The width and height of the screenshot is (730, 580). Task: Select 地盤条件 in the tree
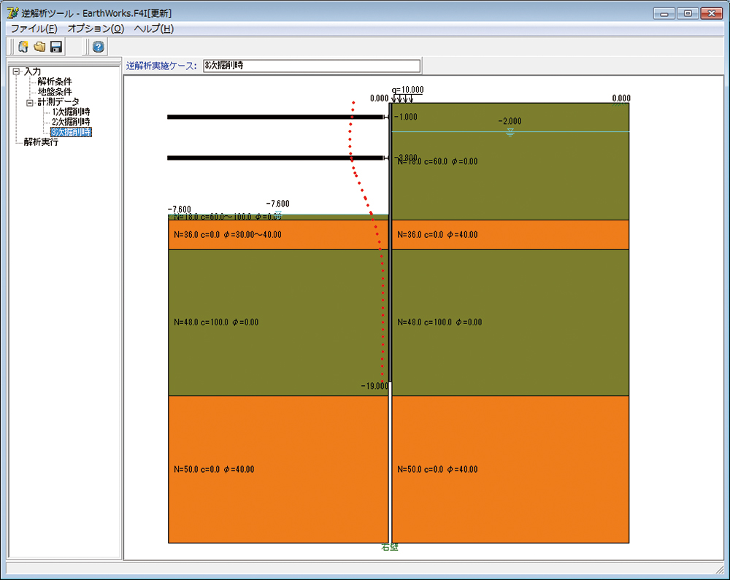pos(55,92)
